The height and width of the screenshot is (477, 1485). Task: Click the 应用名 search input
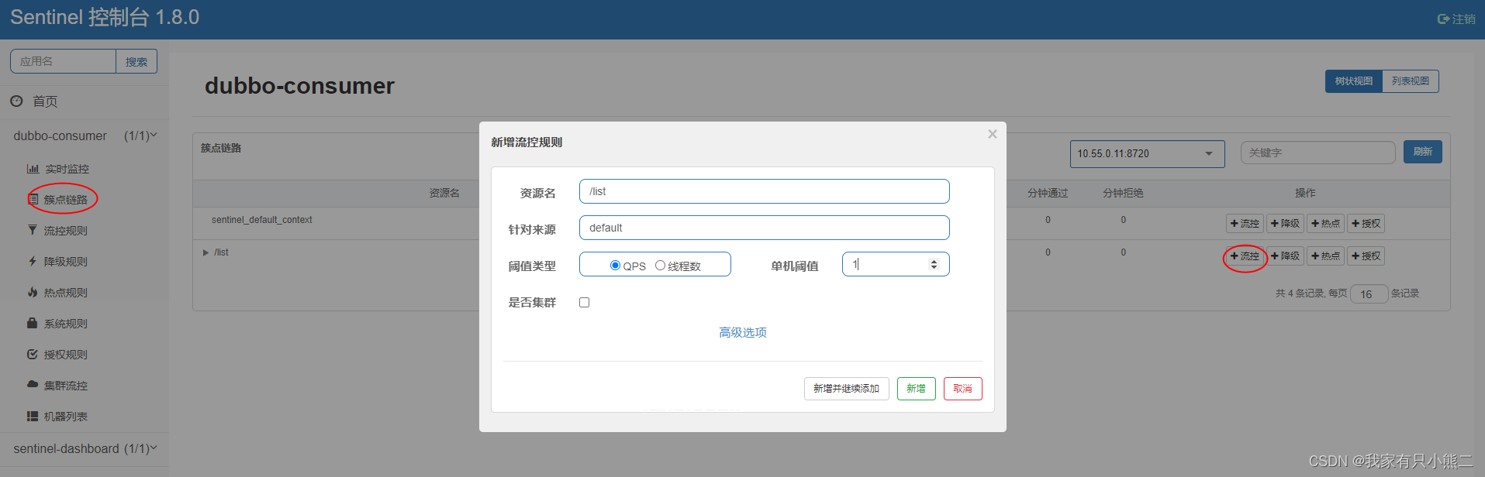tap(63, 62)
